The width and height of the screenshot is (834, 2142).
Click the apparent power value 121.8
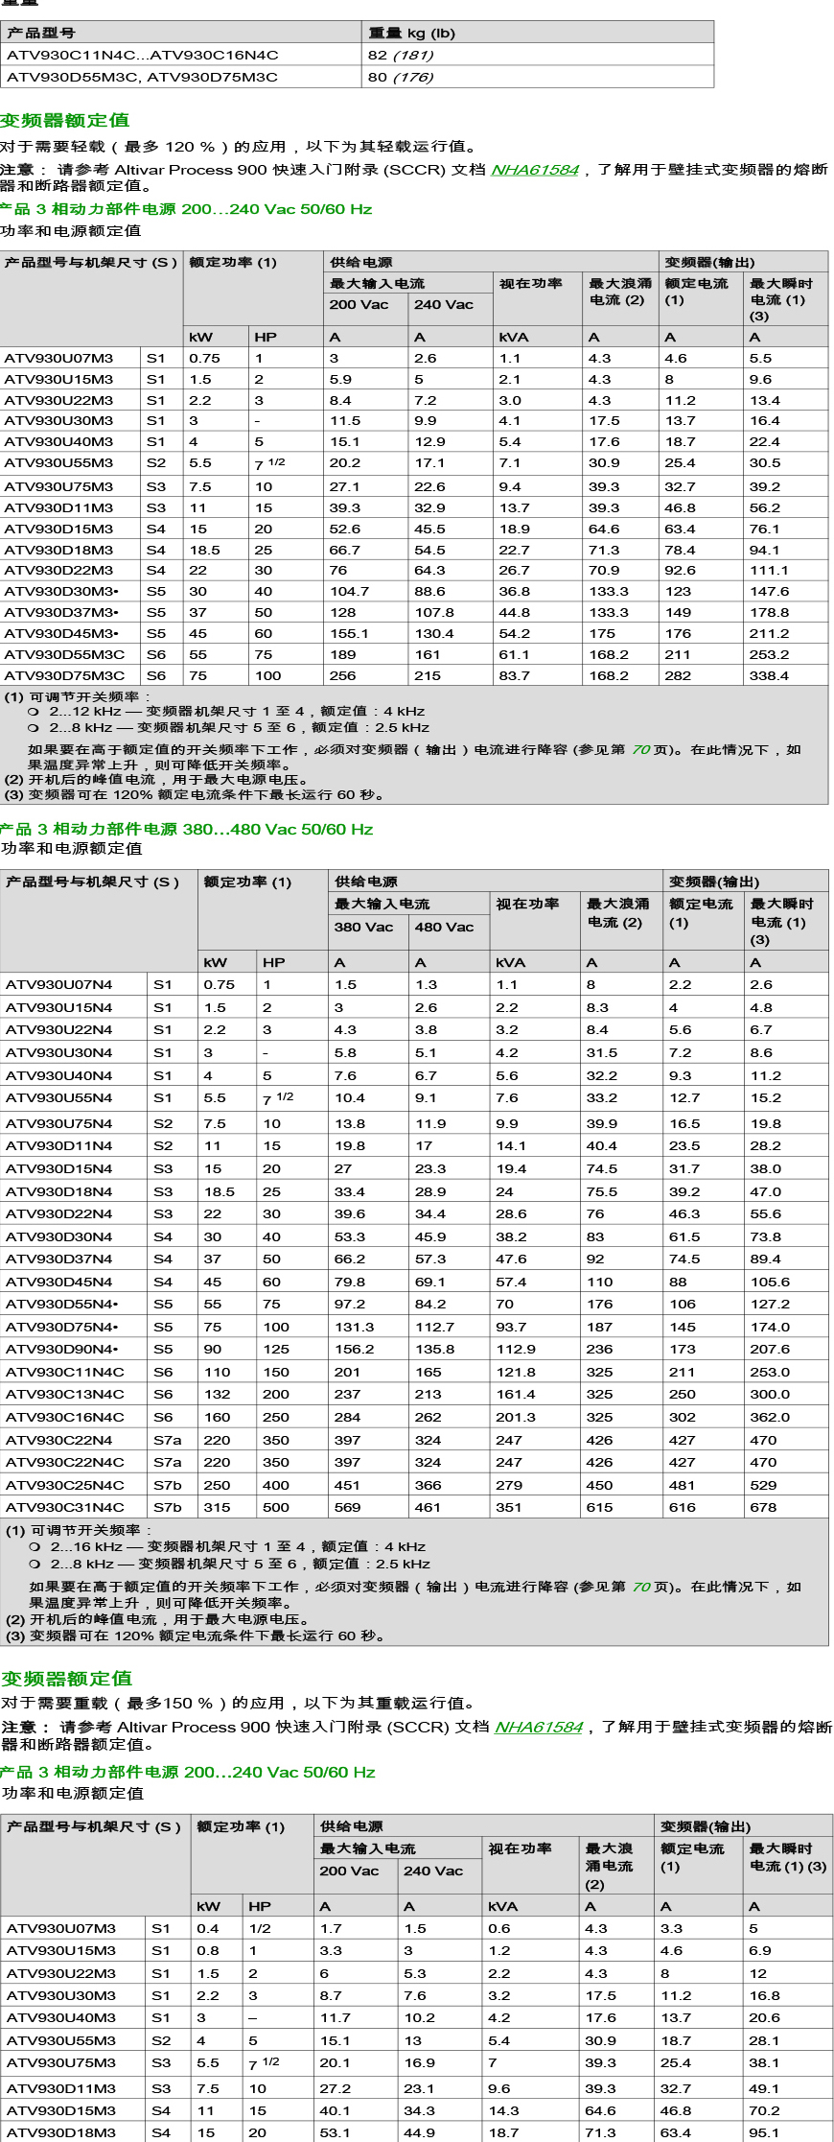tap(516, 1372)
